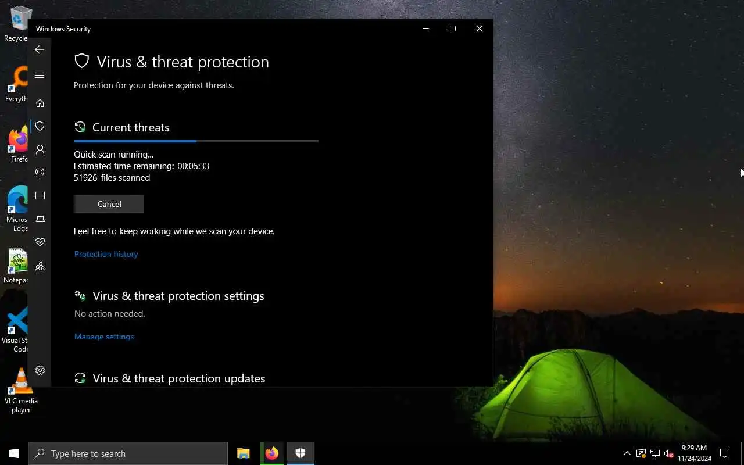Go back with the back arrow
This screenshot has height=465, width=744.
40,50
